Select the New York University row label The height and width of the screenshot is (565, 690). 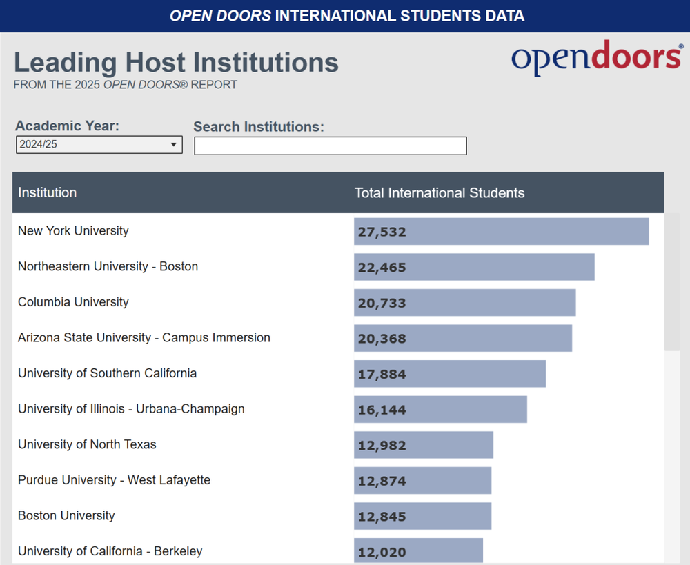tap(73, 231)
